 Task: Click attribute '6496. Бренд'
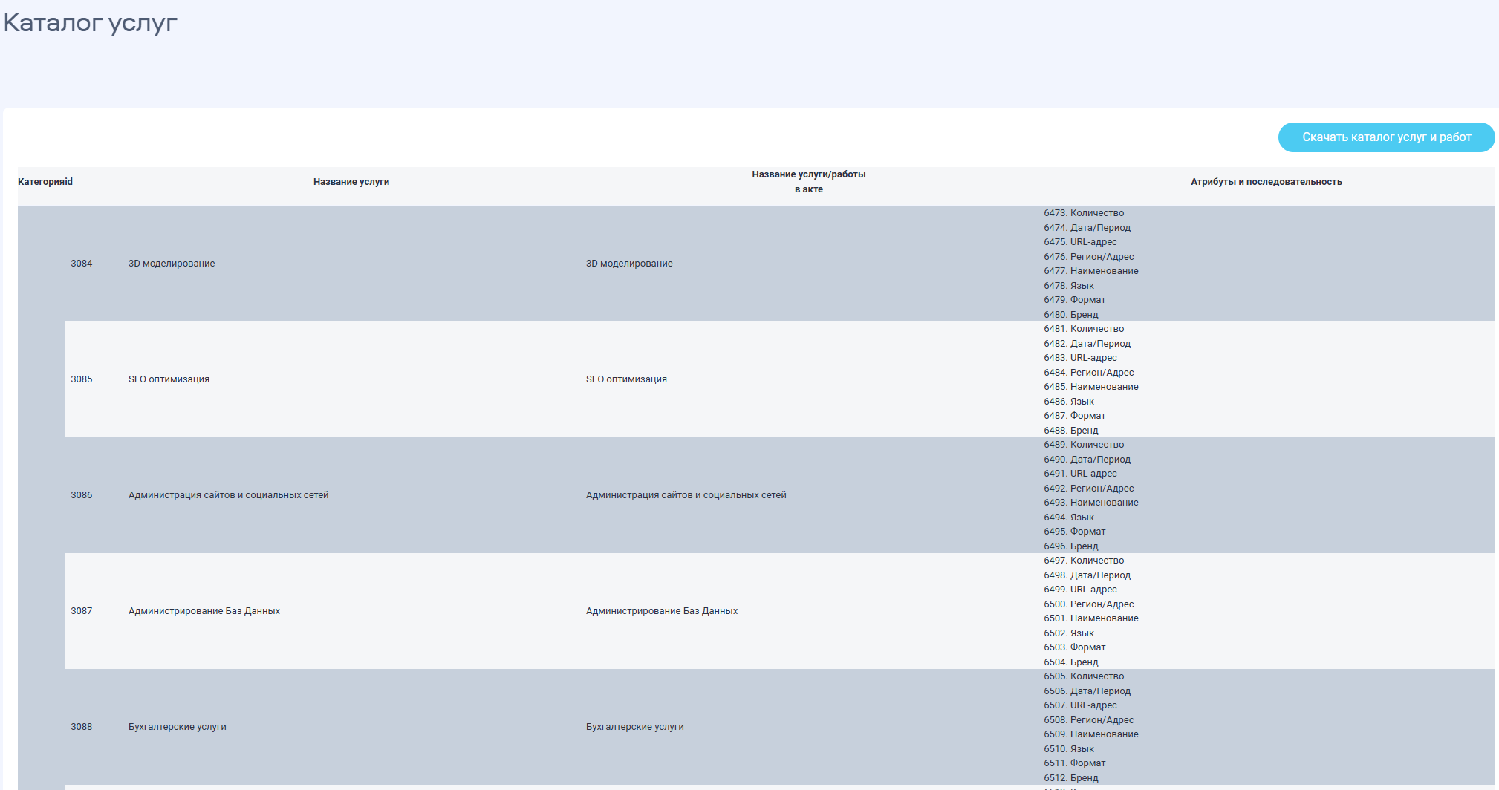tap(1070, 546)
